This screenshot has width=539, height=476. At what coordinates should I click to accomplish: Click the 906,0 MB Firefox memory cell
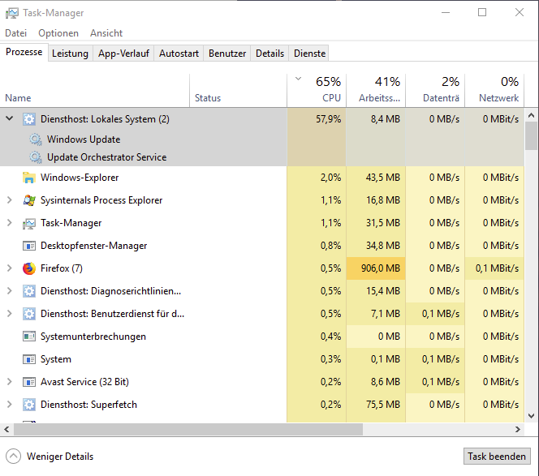pyautogui.click(x=376, y=268)
